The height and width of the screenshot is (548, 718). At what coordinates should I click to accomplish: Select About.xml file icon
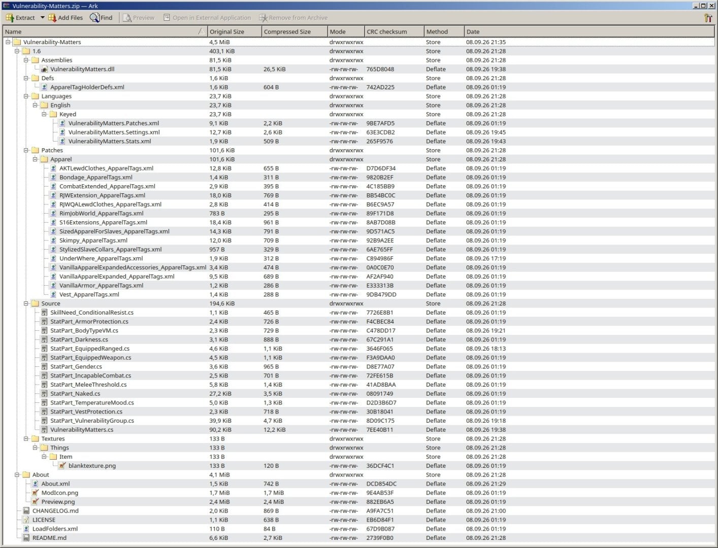(x=35, y=484)
